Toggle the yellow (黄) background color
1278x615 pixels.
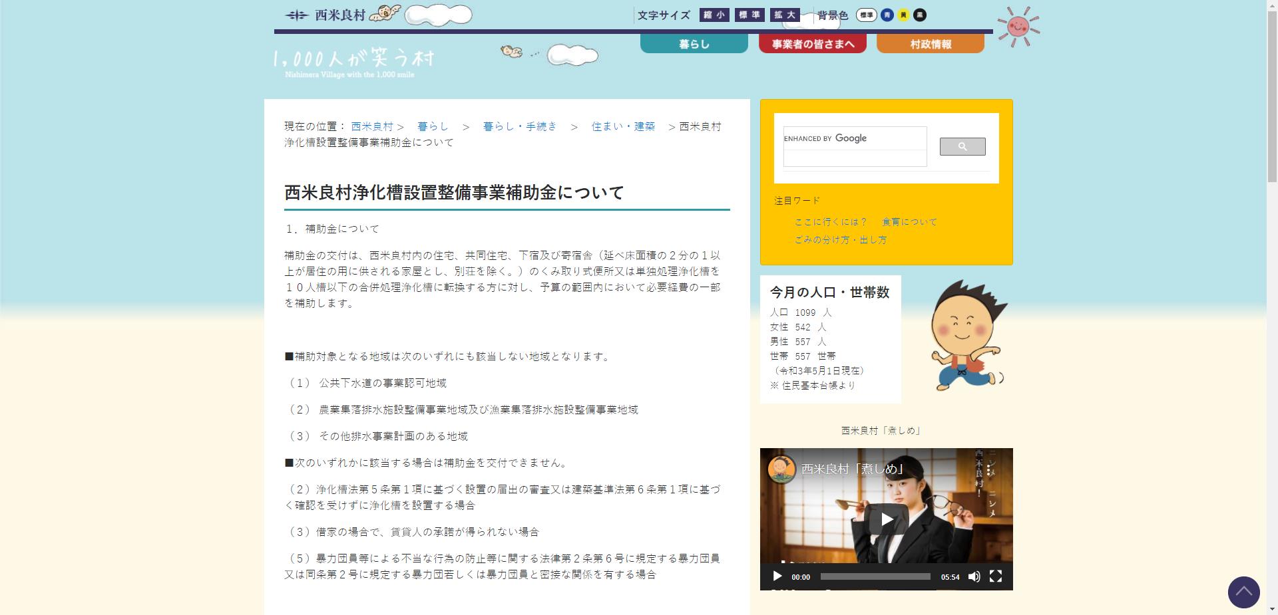click(903, 14)
